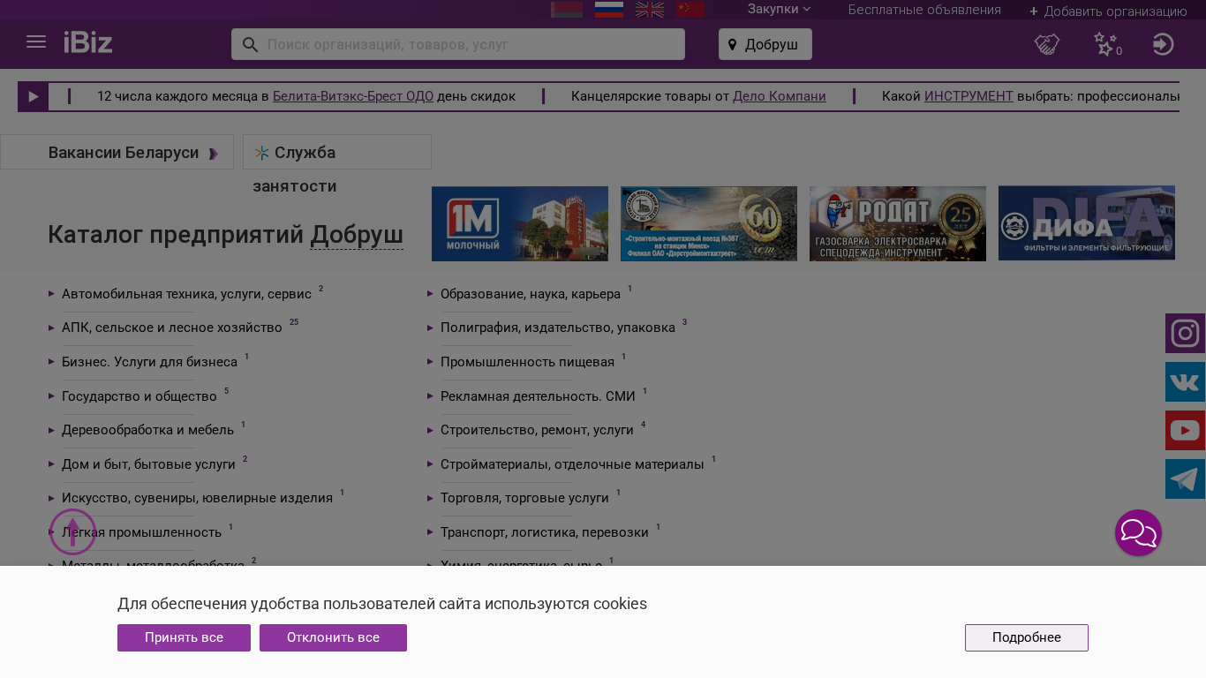Click the Отклонить все button

(x=333, y=637)
